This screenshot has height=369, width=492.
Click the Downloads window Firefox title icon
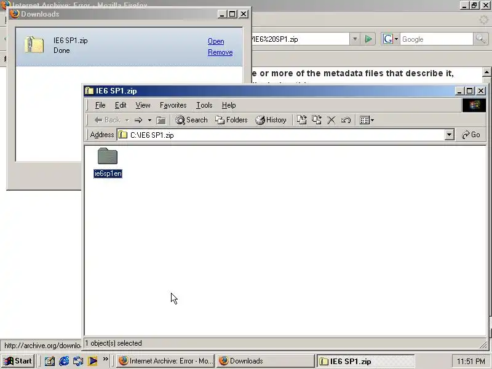(14, 14)
